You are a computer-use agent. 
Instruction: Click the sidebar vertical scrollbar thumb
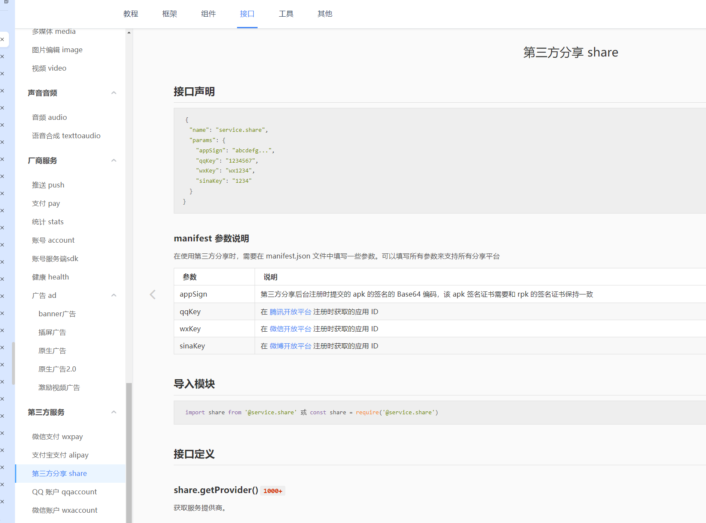[129, 452]
